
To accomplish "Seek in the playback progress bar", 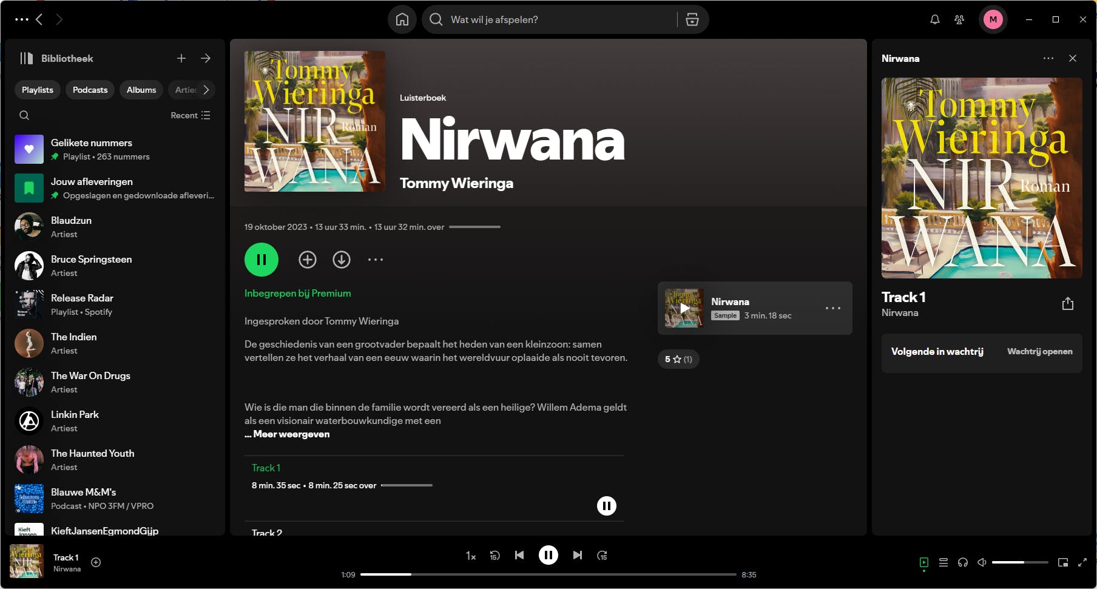I will pos(548,574).
